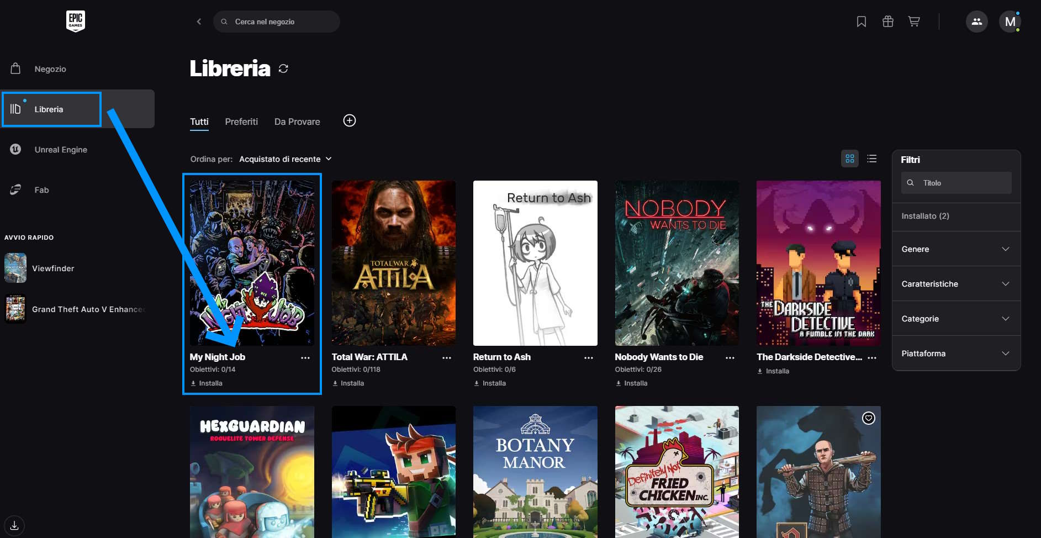Open the downloads icon in sidebar
Viewport: 1041px width, 538px height.
(x=14, y=525)
